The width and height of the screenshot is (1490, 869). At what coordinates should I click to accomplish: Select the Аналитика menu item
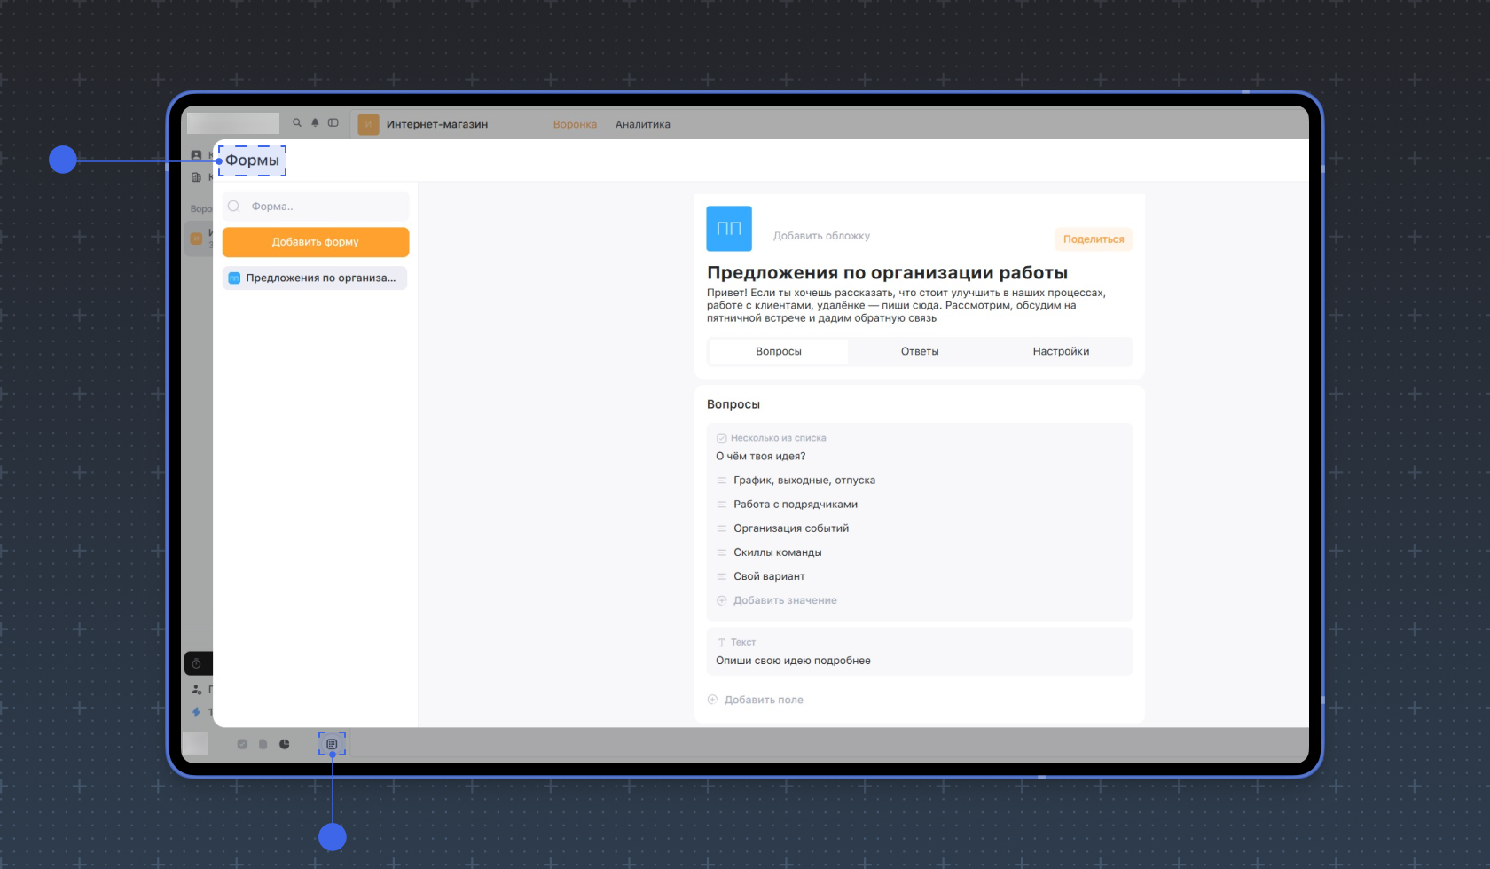click(x=643, y=125)
